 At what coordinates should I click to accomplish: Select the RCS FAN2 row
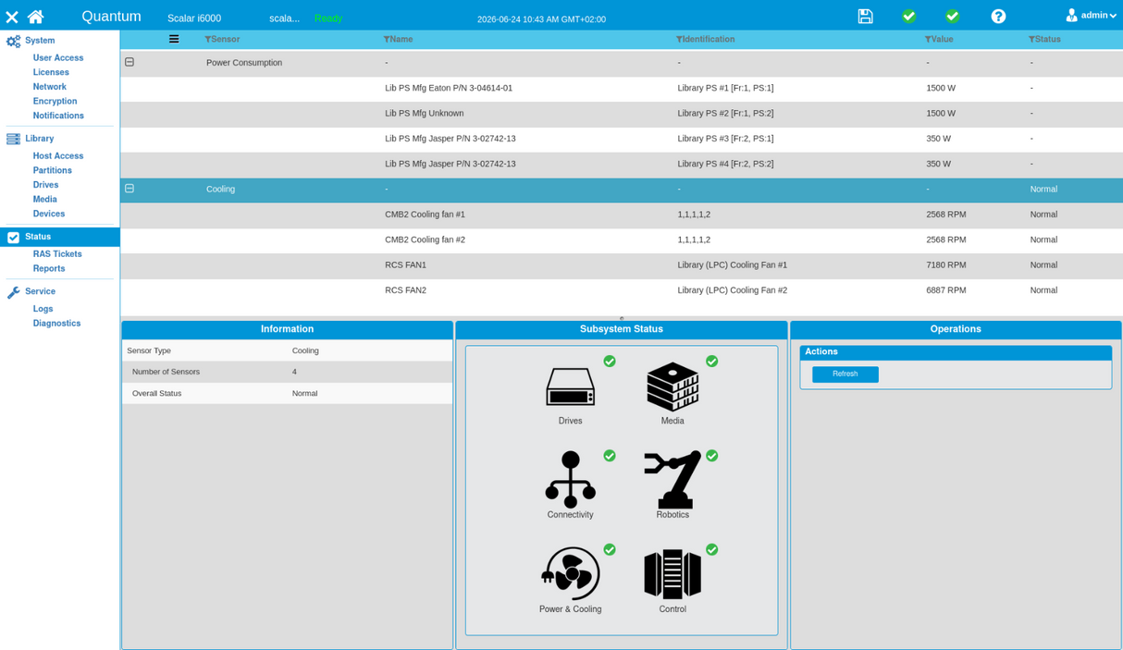622,290
